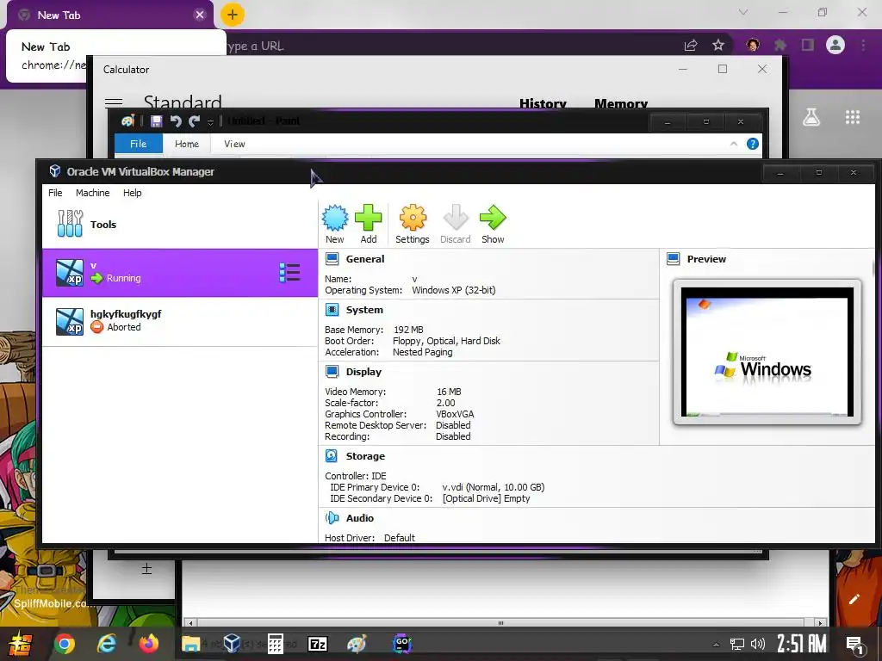Toggle the Chrome side panel icon
Viewport: 882px width, 661px height.
[x=808, y=45]
